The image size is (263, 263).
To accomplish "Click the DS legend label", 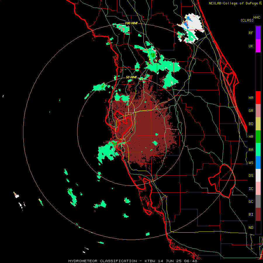I will tap(251, 176).
